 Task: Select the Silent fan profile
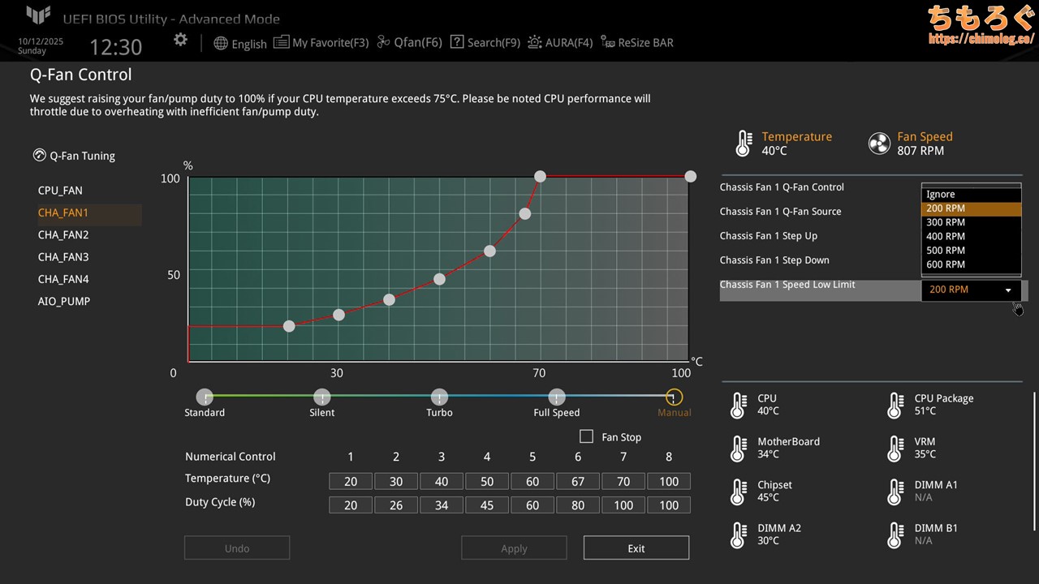point(322,397)
